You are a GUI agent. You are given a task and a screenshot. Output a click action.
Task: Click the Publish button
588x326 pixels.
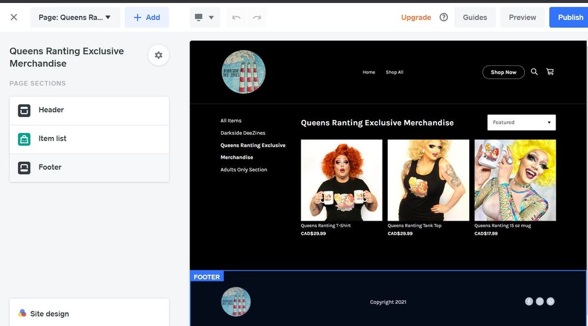[570, 18]
